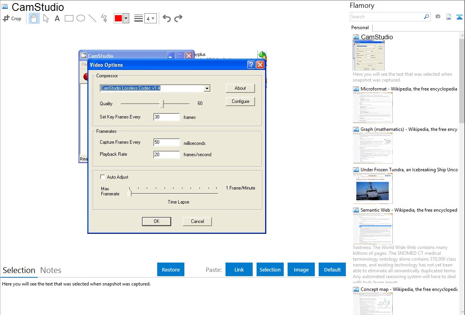Activate the hand pan tool
This screenshot has height=315, width=465.
[34, 18]
